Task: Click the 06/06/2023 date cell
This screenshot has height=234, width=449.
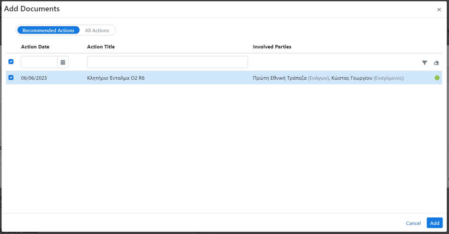Action: (34, 78)
